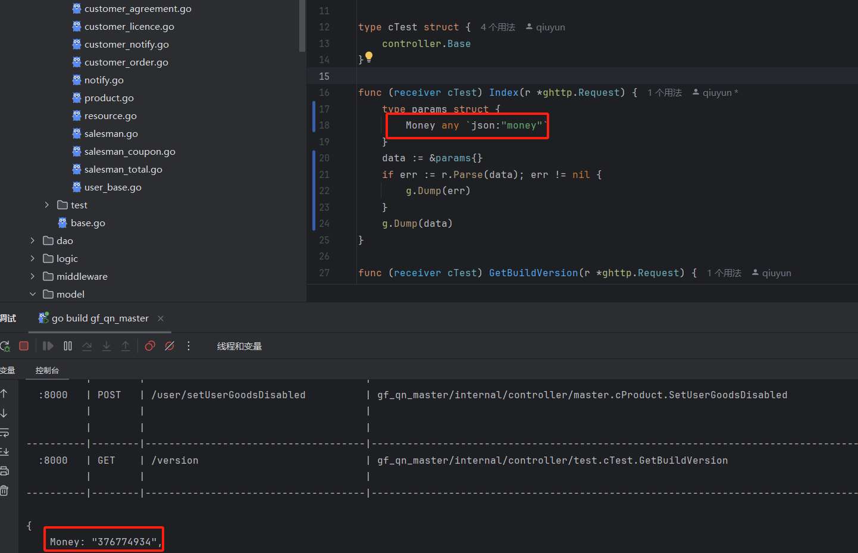The width and height of the screenshot is (858, 553).
Task: Click the lightbulb quick-fix icon
Action: click(369, 57)
